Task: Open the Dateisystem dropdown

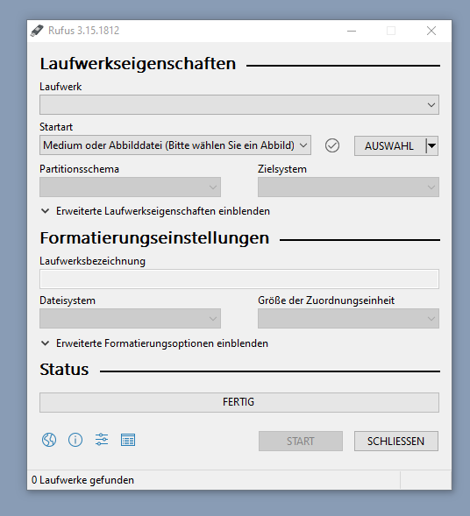Action: 130,318
